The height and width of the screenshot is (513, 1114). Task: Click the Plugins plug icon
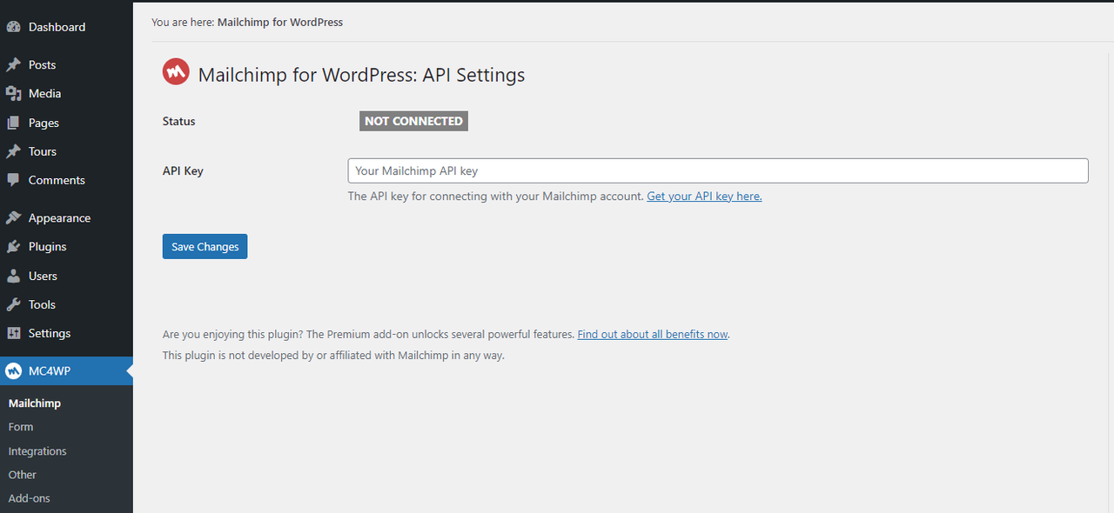[13, 247]
